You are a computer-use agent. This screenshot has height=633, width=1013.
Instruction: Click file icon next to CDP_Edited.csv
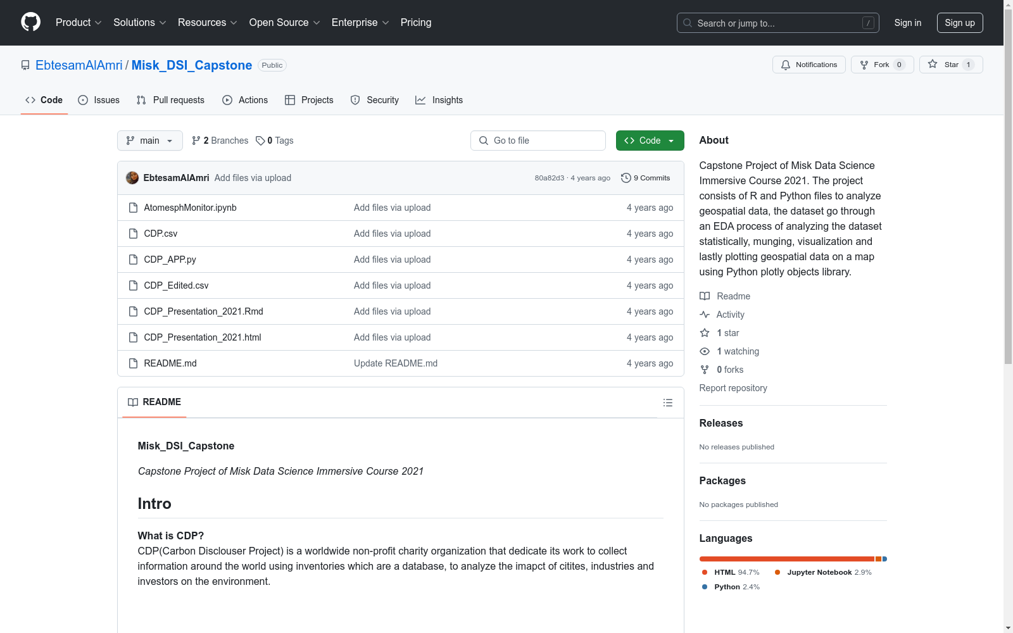pos(133,285)
